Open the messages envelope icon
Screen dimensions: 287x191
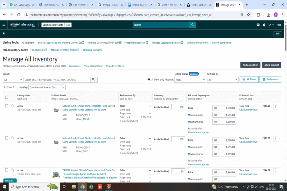258,25
